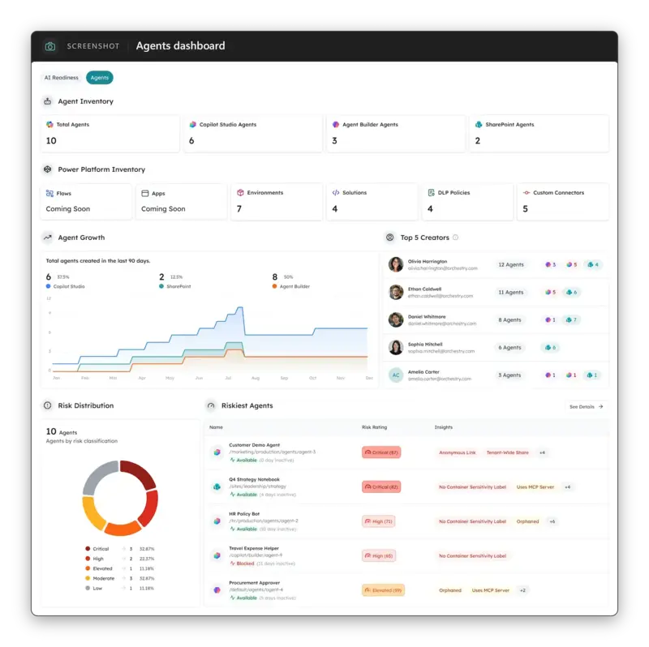Screen dimensions: 649x647
Task: Click the Agent Builder Agents icon
Action: 336,125
